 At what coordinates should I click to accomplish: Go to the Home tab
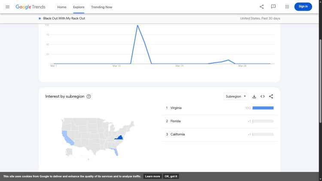(62, 7)
